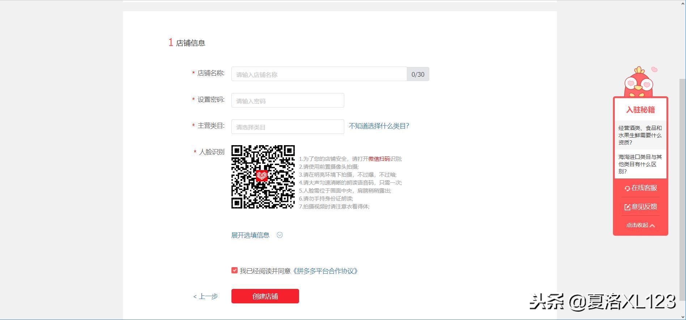The height and width of the screenshot is (320, 686).
Task: Open 意见反馈 feedback
Action: pyautogui.click(x=640, y=207)
